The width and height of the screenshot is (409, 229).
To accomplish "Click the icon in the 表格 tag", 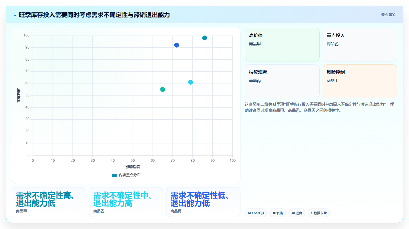I will (274, 213).
